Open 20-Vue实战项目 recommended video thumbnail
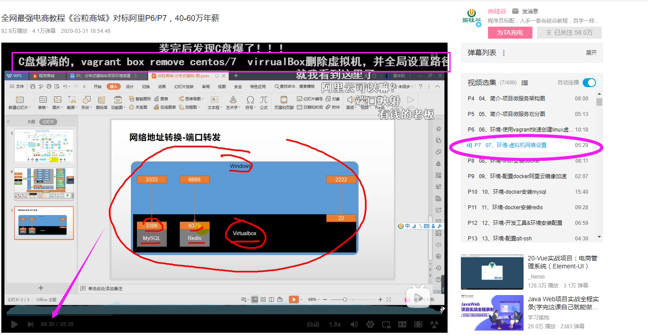Screen dimensions: 648x335 [x=492, y=272]
